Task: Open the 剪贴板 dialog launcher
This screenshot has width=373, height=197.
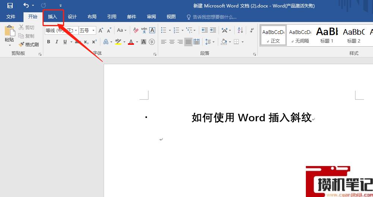Action: tap(40, 54)
